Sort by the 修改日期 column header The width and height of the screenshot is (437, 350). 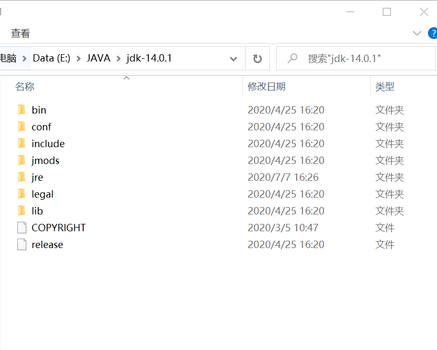point(267,87)
